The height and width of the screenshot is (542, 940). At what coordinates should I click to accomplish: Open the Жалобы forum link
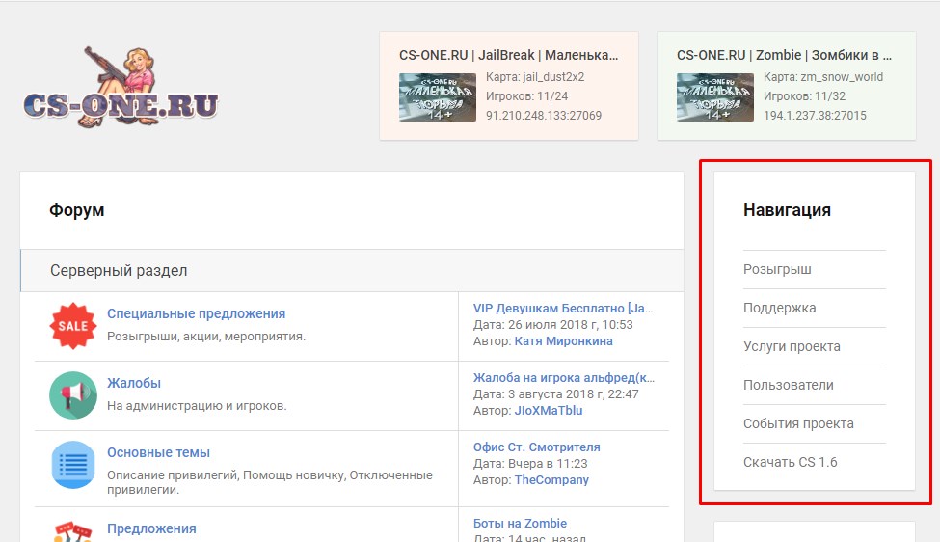click(x=134, y=383)
